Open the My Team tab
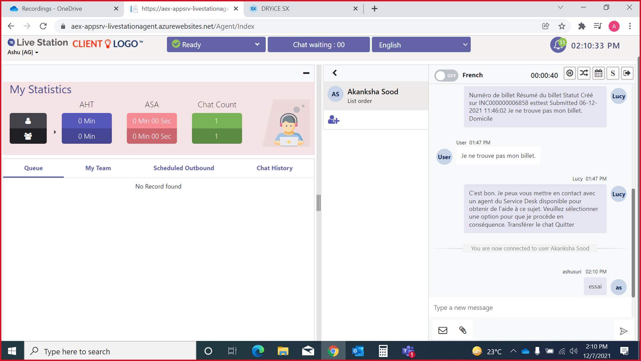 (98, 168)
